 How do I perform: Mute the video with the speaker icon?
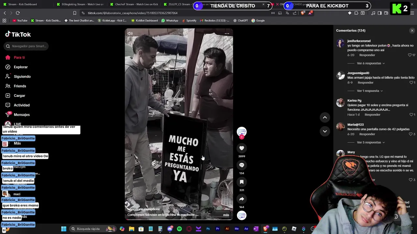point(130,33)
